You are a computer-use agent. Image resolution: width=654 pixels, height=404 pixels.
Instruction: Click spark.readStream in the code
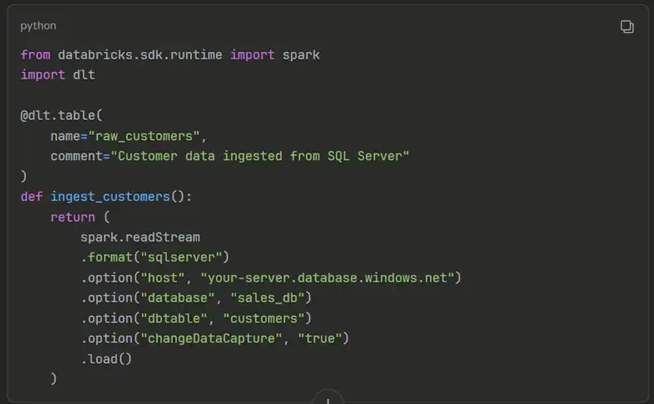click(140, 237)
